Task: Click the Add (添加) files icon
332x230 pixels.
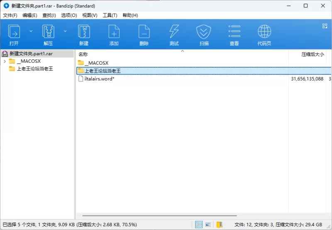Action: click(114, 32)
